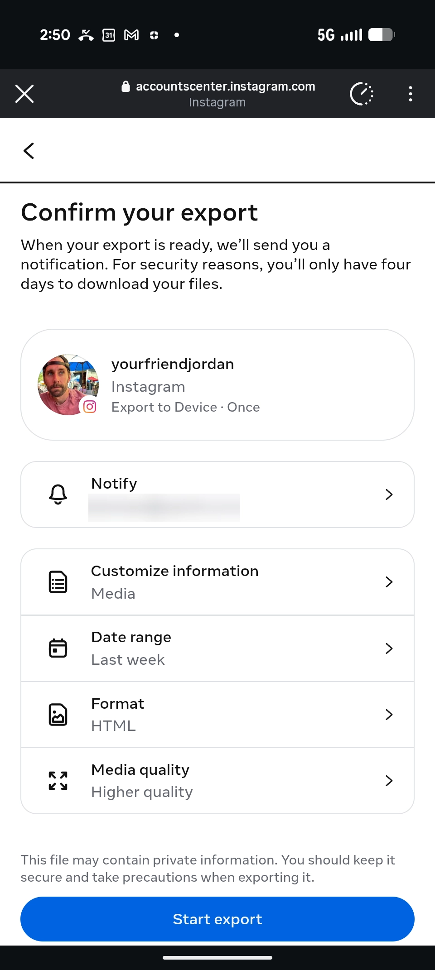Tap the Notify bell icon

tap(58, 494)
